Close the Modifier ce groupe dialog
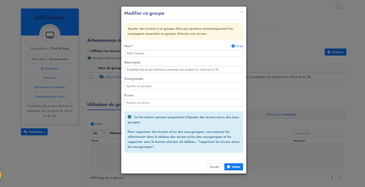Screen dimensions: 365x187 (242, 12)
